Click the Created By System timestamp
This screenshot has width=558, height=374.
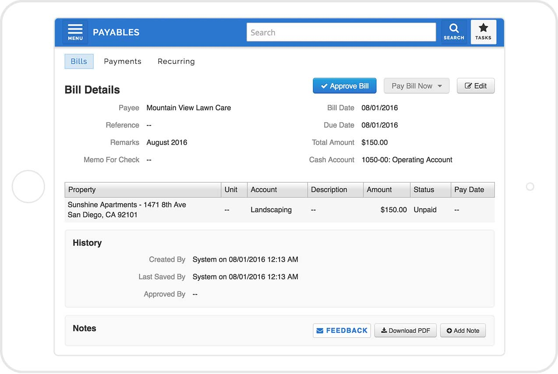tap(245, 260)
